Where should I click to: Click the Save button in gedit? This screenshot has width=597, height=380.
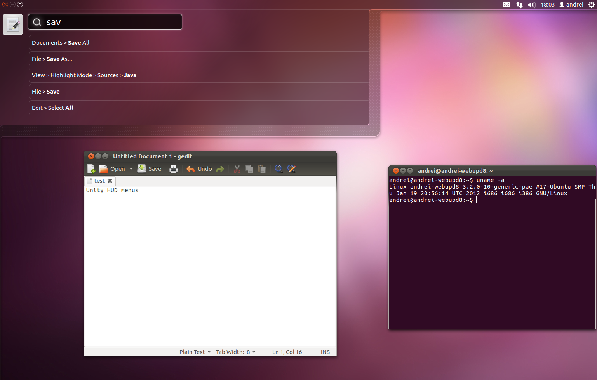150,168
